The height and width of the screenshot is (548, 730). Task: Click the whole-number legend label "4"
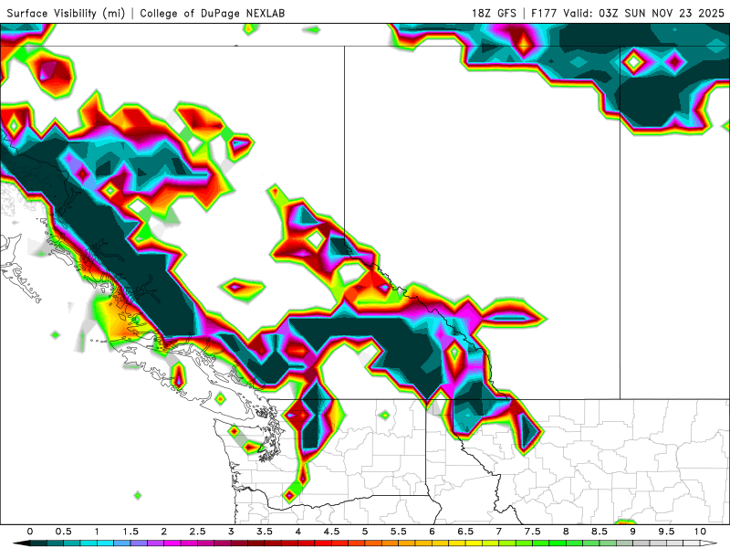(298, 532)
